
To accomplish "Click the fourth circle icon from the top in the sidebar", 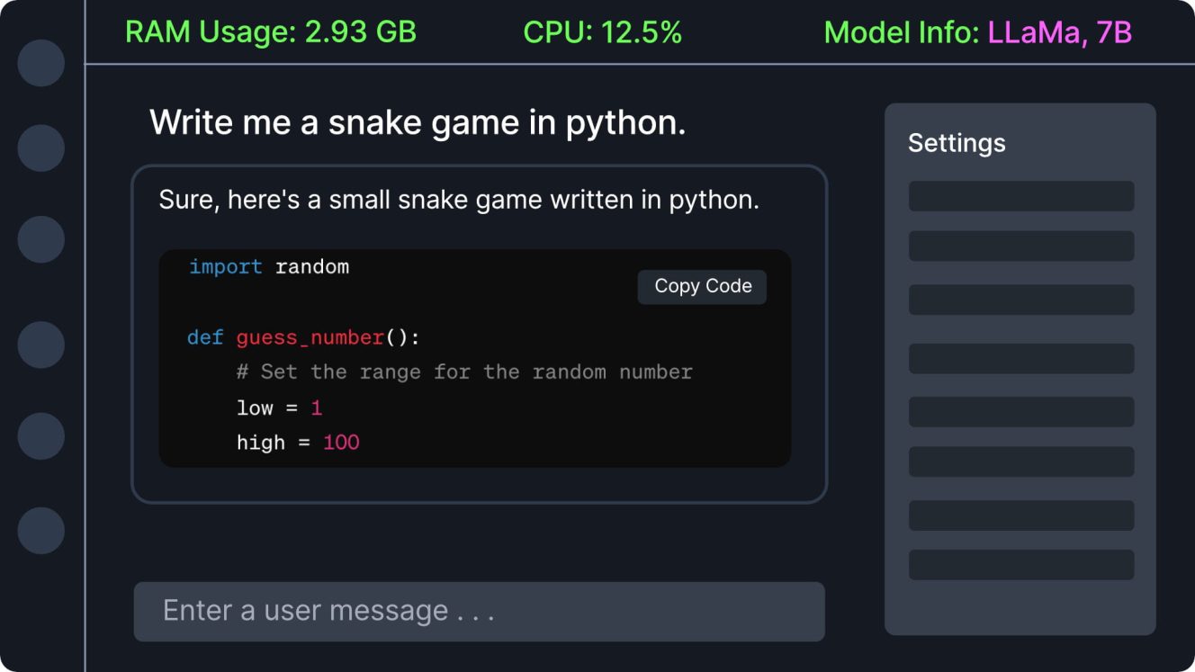I will [x=41, y=345].
